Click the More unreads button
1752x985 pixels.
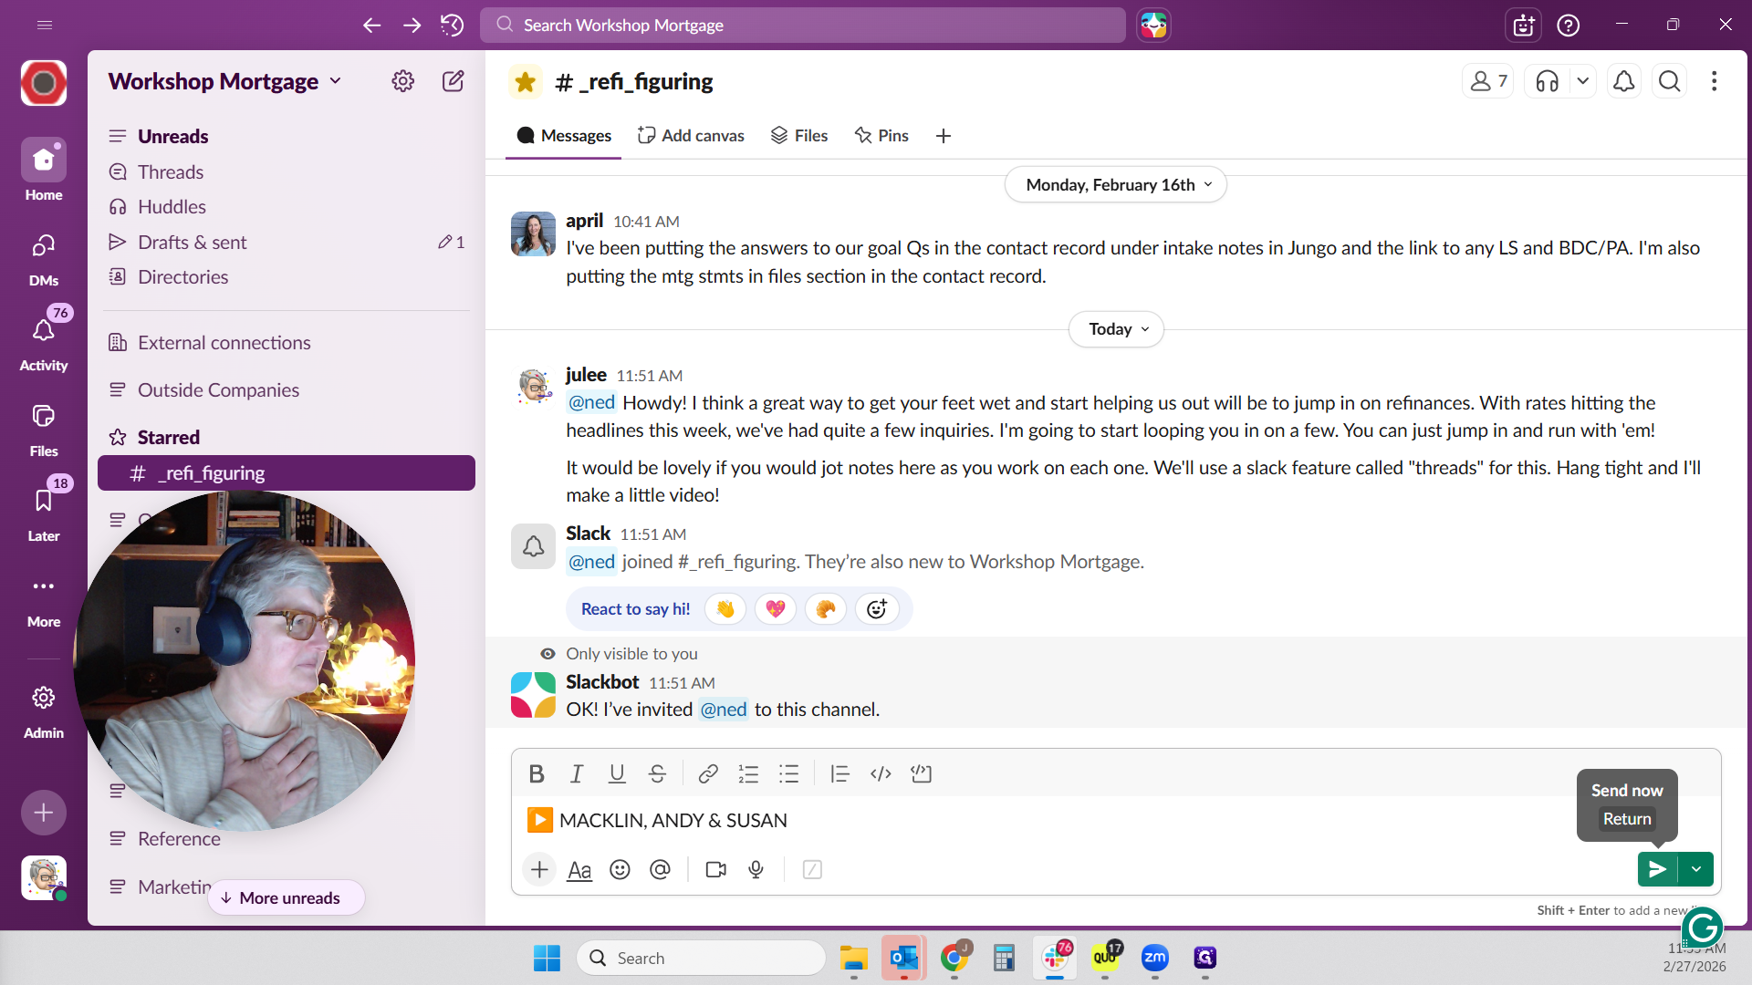coord(287,897)
